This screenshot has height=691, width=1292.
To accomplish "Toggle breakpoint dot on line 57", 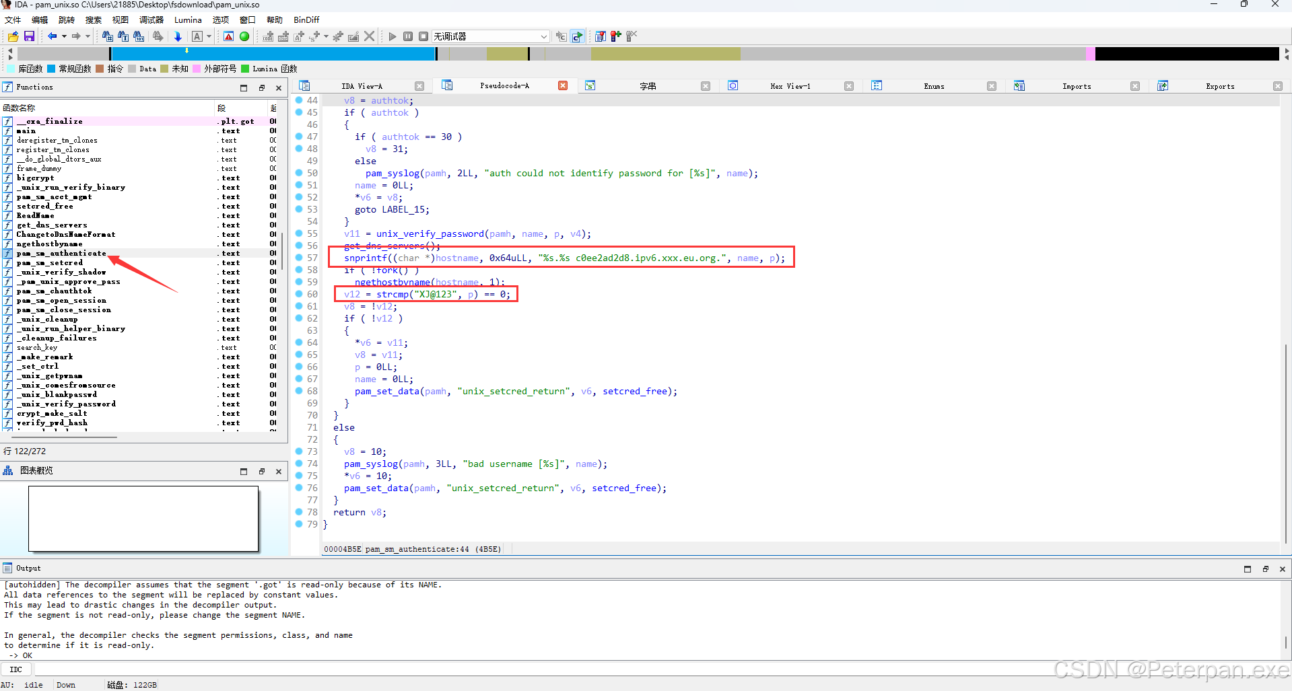I will coord(299,258).
